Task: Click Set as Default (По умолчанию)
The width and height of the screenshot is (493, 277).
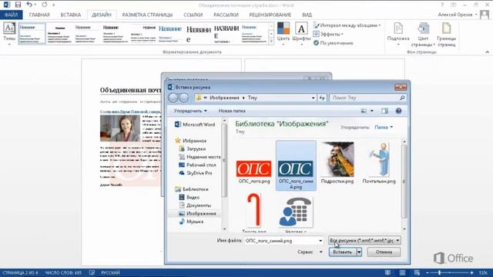Action: 334,43
